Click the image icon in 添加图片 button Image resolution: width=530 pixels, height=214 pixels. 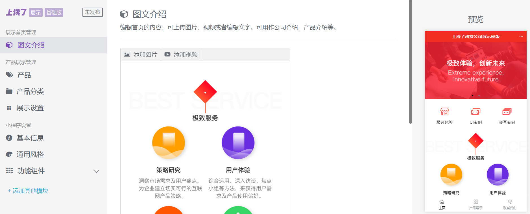click(x=127, y=54)
